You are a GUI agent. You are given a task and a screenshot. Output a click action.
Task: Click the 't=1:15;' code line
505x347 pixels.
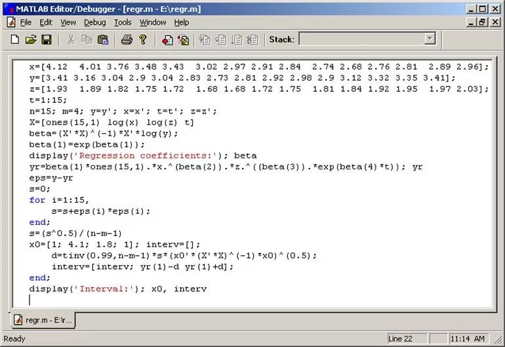[x=48, y=100]
